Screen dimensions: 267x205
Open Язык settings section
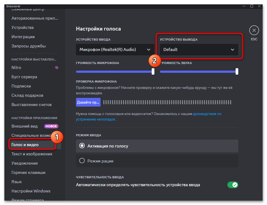pyautogui.click(x=16, y=182)
